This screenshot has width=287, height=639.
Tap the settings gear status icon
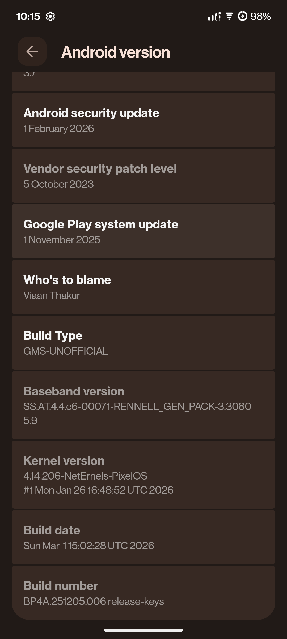click(x=50, y=17)
